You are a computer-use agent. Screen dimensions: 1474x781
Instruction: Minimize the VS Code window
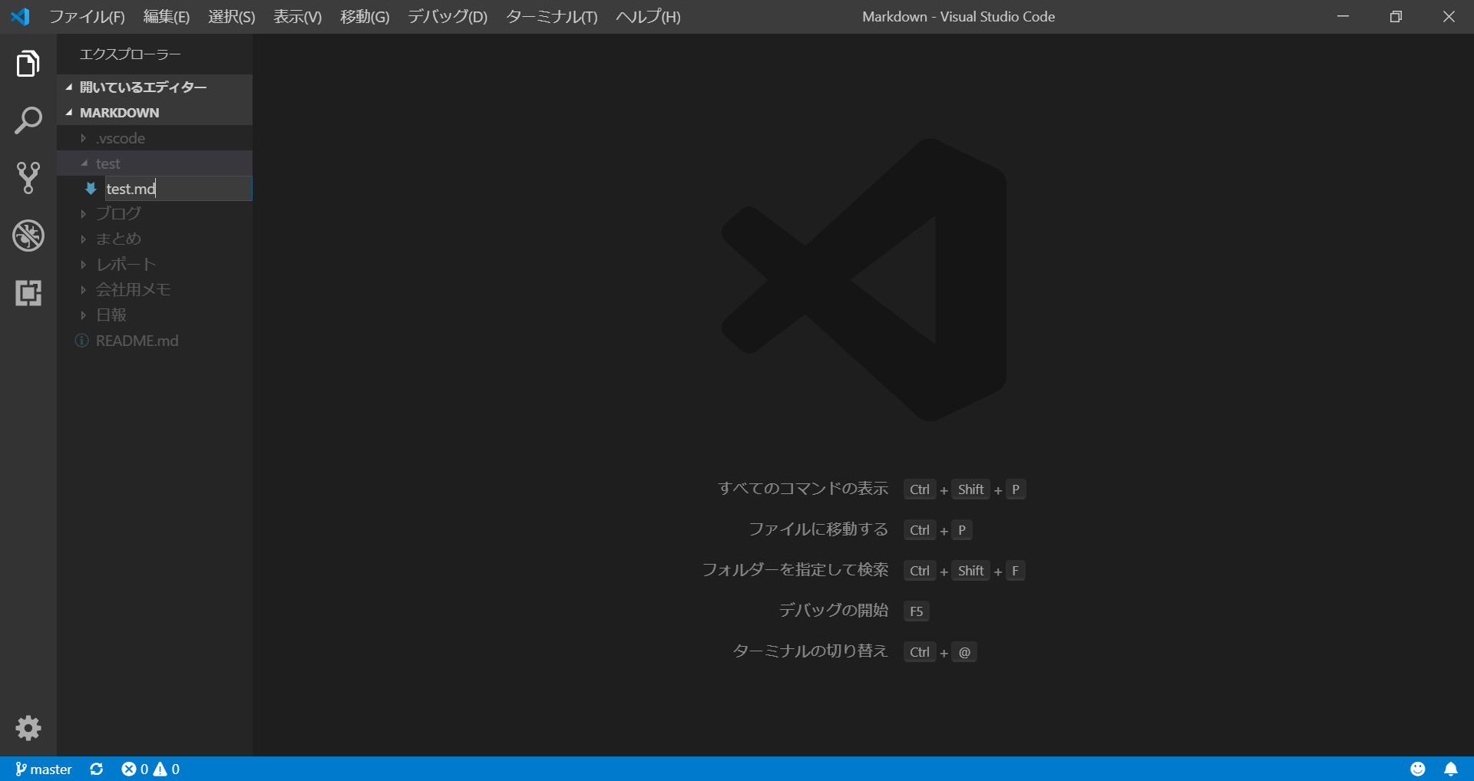[x=1343, y=16]
